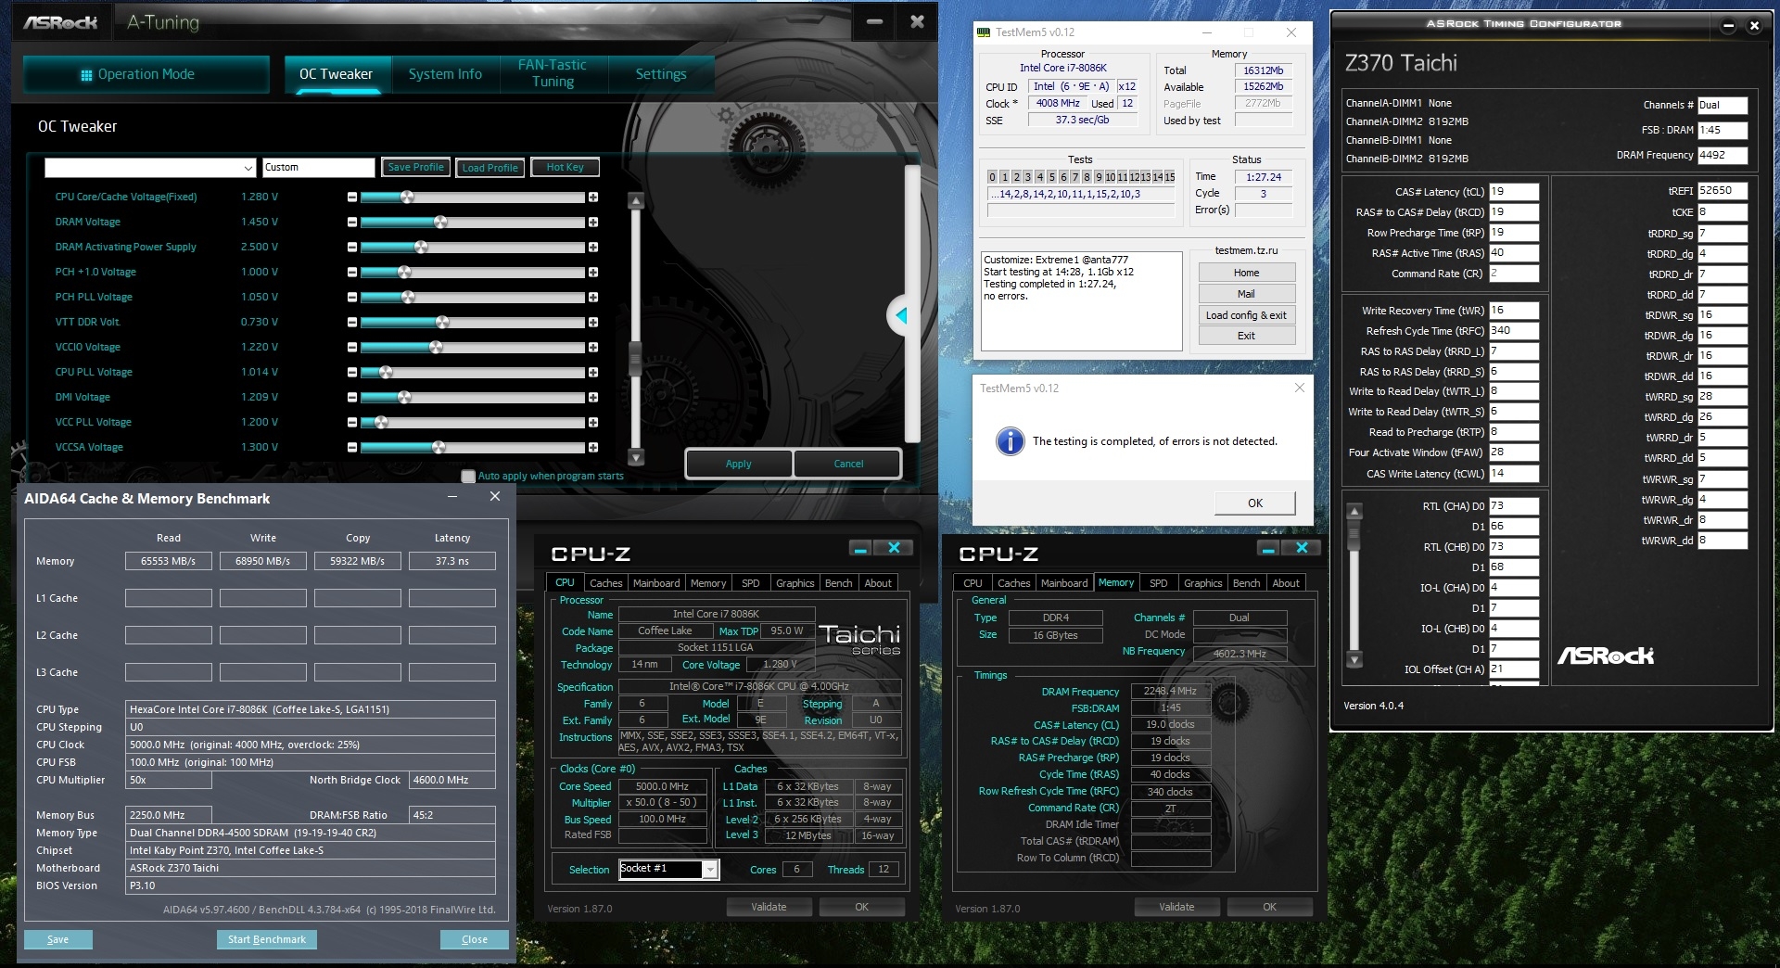Click the Custom profile name field

[x=318, y=168]
